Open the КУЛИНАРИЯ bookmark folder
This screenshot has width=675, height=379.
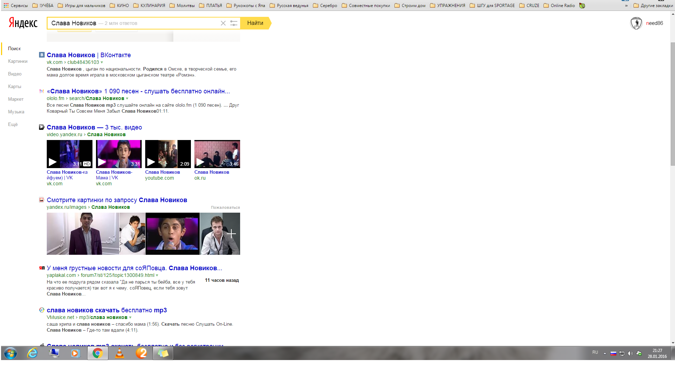[149, 6]
